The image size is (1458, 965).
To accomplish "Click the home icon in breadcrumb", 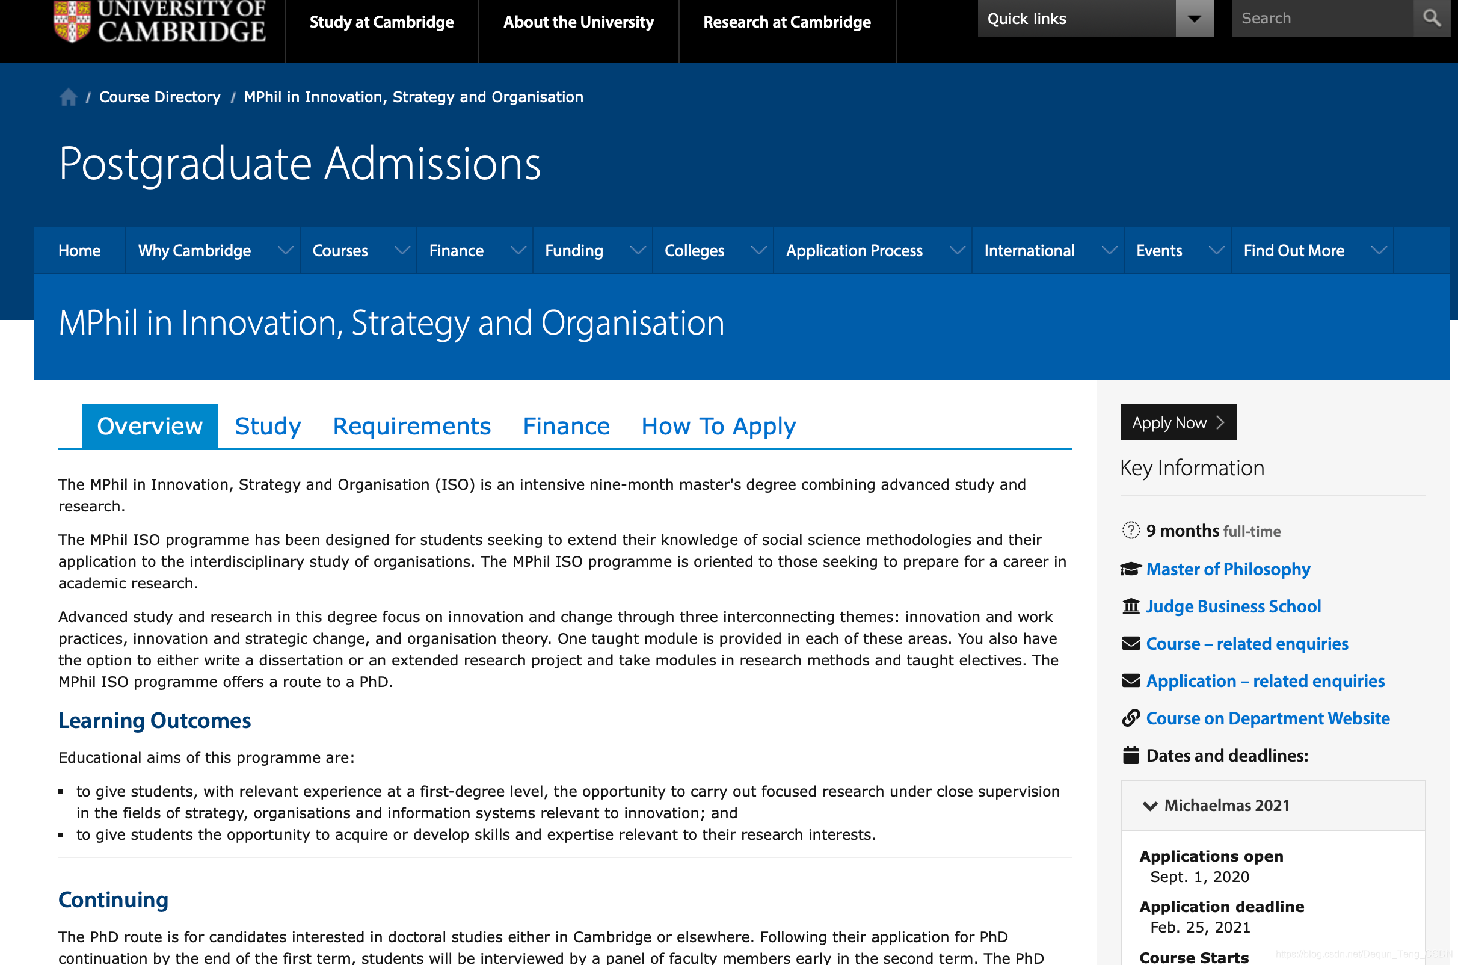I will coord(69,97).
